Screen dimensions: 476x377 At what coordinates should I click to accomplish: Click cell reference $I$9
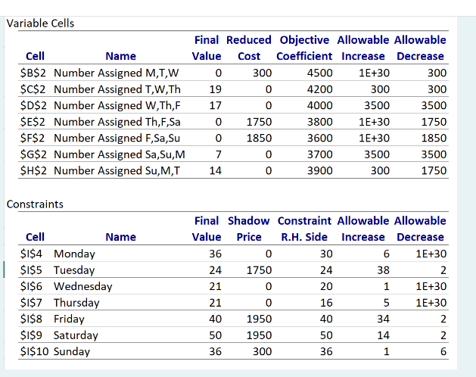pyautogui.click(x=31, y=335)
